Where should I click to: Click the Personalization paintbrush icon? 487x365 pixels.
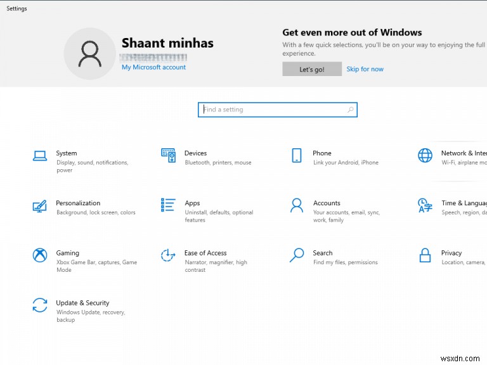coord(40,206)
